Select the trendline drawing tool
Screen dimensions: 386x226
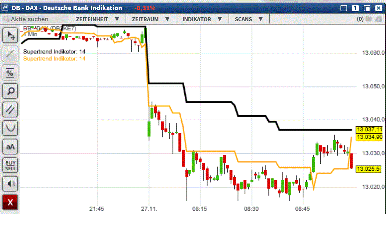click(10, 54)
